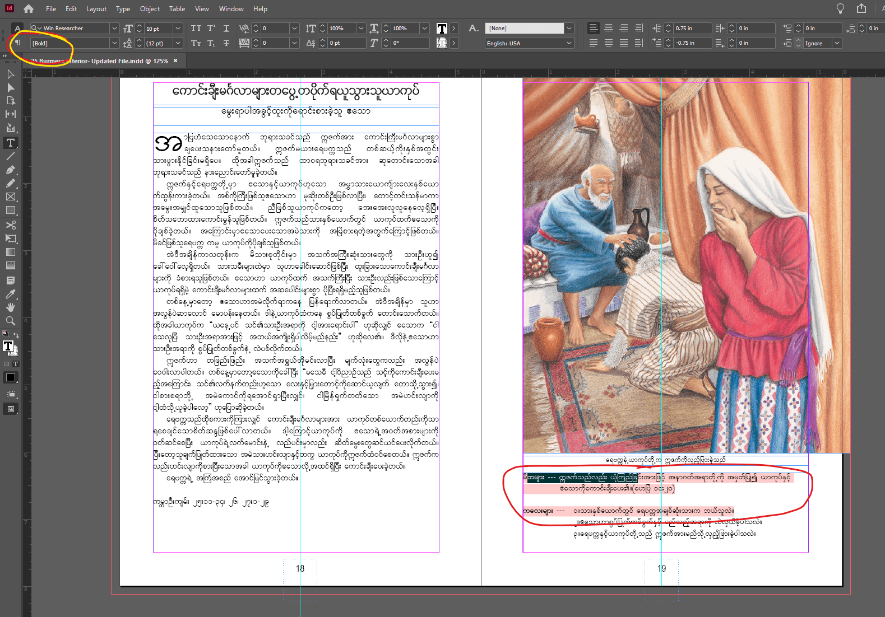Screen dimensions: 885x617
Task: Select the Gap tool
Action: click(11, 114)
